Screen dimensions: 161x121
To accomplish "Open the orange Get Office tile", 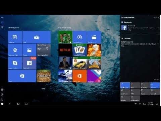I will (x=79, y=76).
